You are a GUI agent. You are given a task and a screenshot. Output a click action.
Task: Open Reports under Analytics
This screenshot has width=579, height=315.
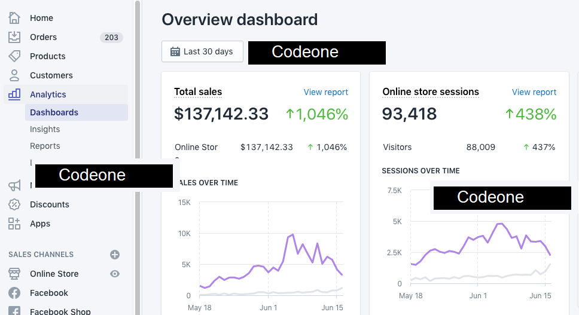click(x=45, y=146)
